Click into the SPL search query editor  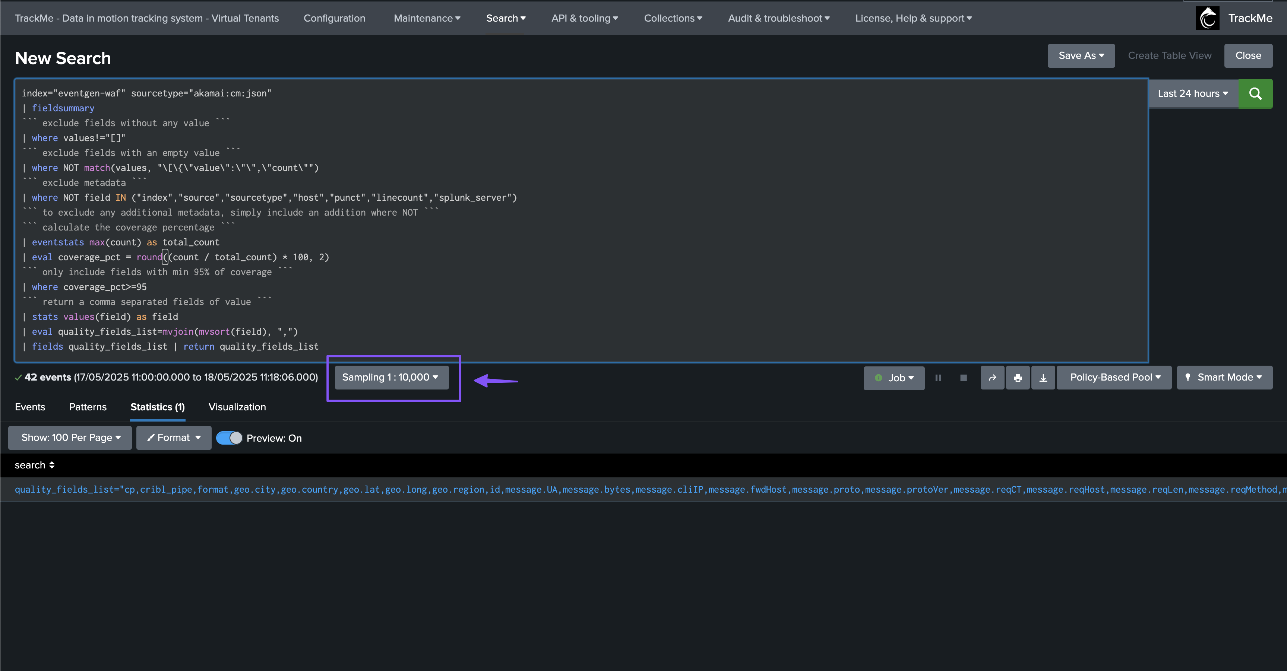click(581, 220)
